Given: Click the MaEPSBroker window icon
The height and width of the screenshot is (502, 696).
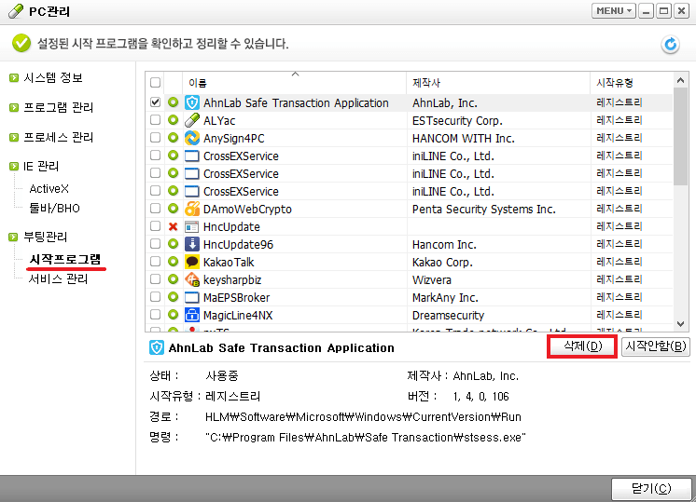Looking at the screenshot, I should [x=192, y=297].
